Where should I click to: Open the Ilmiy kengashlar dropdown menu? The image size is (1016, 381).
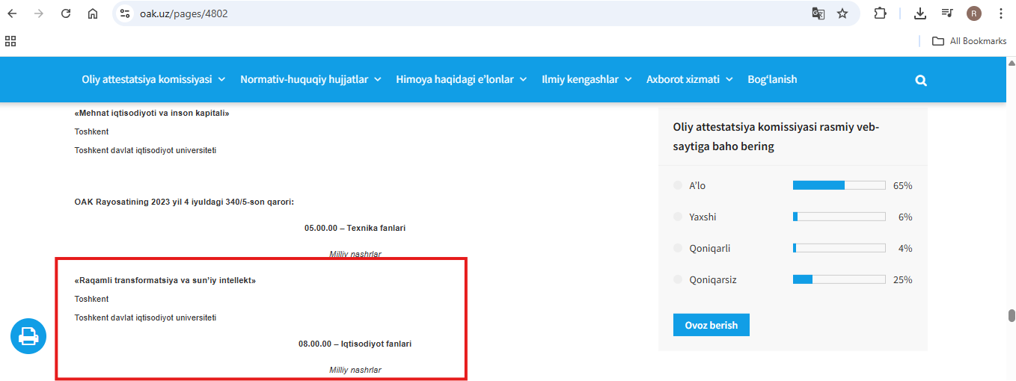tap(587, 79)
